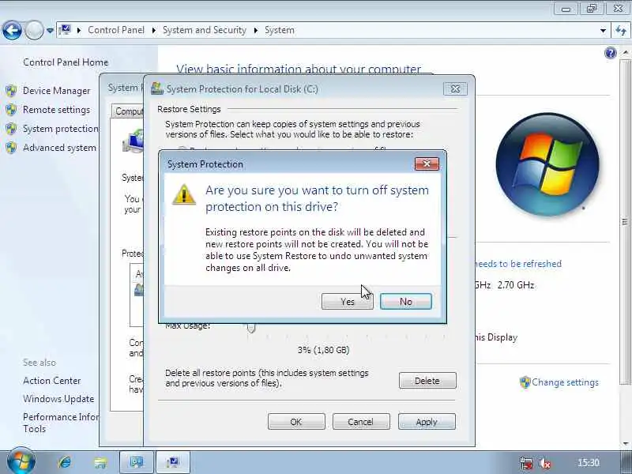This screenshot has width=632, height=474.
Task: Click the System protection shield icon
Action: [x=11, y=129]
